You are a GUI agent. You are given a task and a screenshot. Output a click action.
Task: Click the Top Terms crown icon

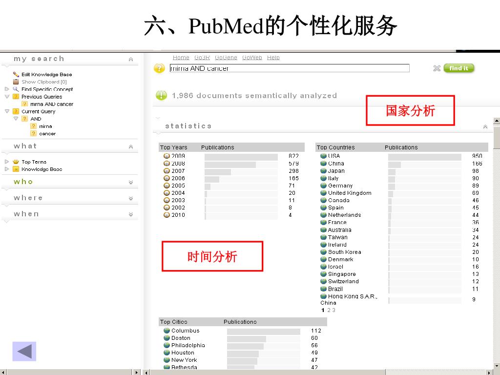click(x=16, y=162)
